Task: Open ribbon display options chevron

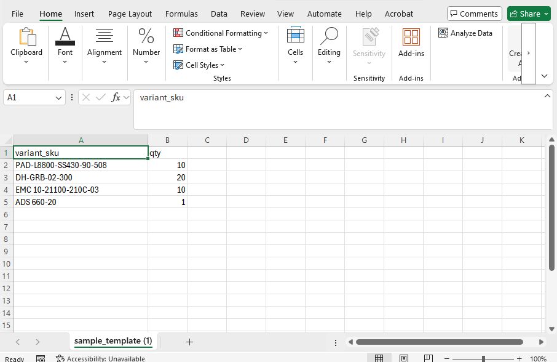Action: tap(544, 76)
